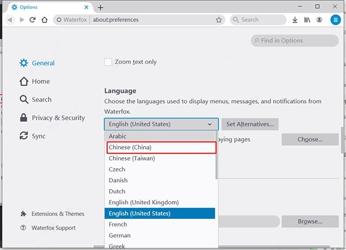
Task: Click the Browse... button
Action: click(x=310, y=221)
